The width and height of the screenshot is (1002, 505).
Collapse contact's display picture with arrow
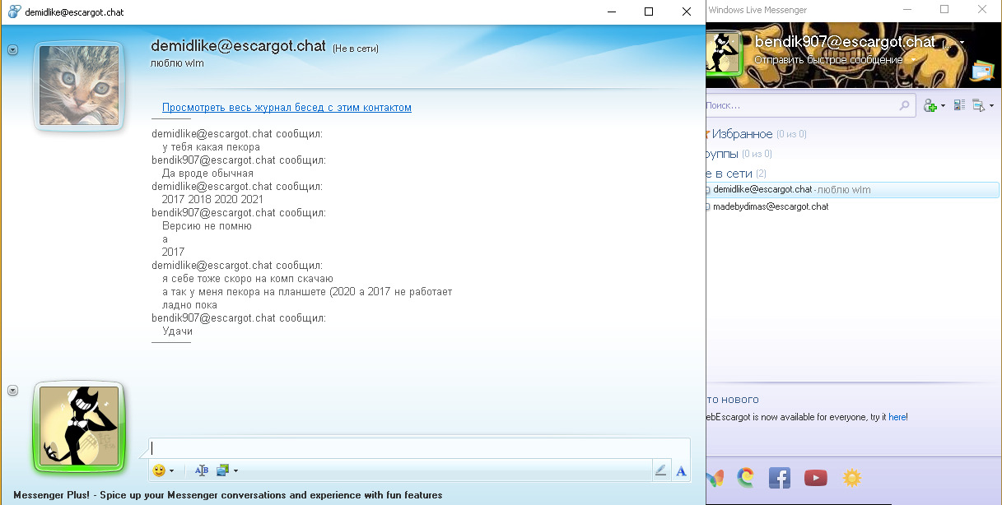[x=12, y=49]
